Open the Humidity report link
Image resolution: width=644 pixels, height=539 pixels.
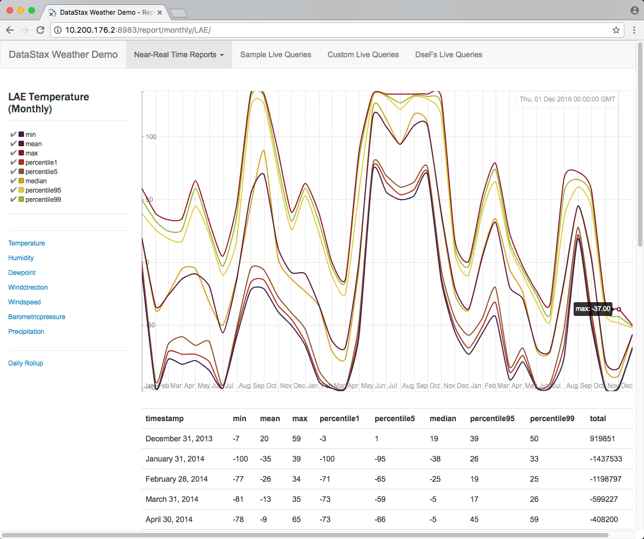pyautogui.click(x=21, y=258)
